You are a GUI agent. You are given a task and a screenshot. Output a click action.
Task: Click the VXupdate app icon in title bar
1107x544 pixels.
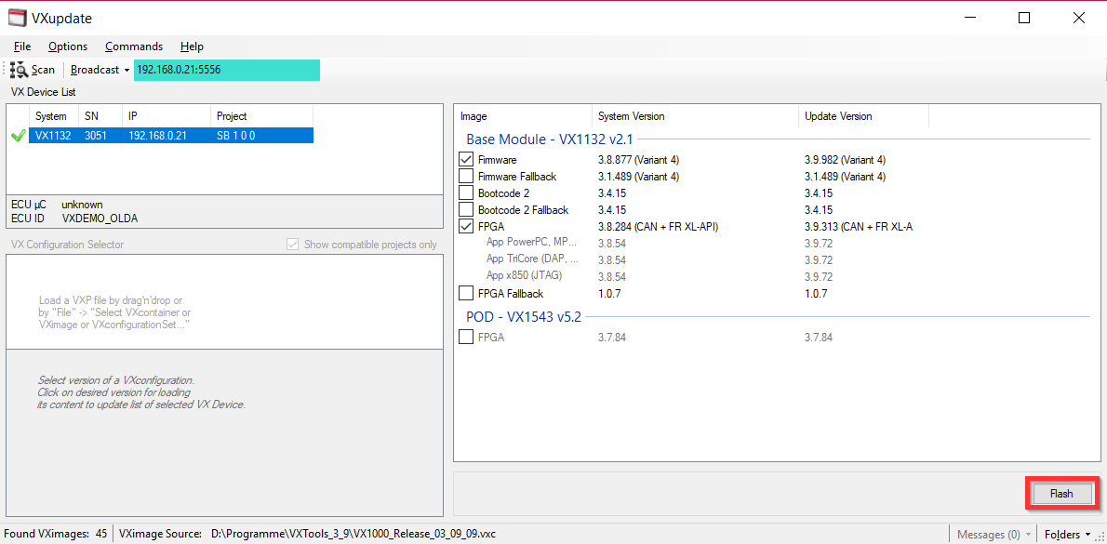(x=17, y=18)
